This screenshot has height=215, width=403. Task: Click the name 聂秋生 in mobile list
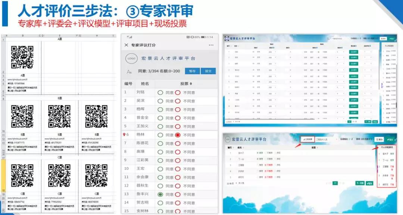[x=143, y=185]
